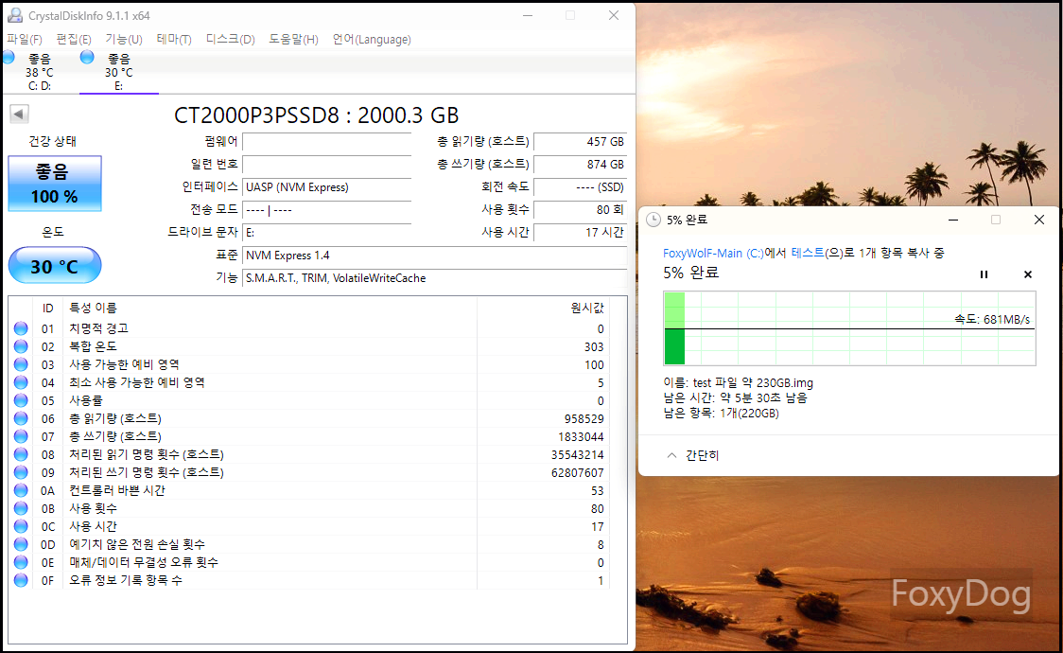Click the status orb for 0C 사용 시간
1063x653 pixels.
click(21, 526)
